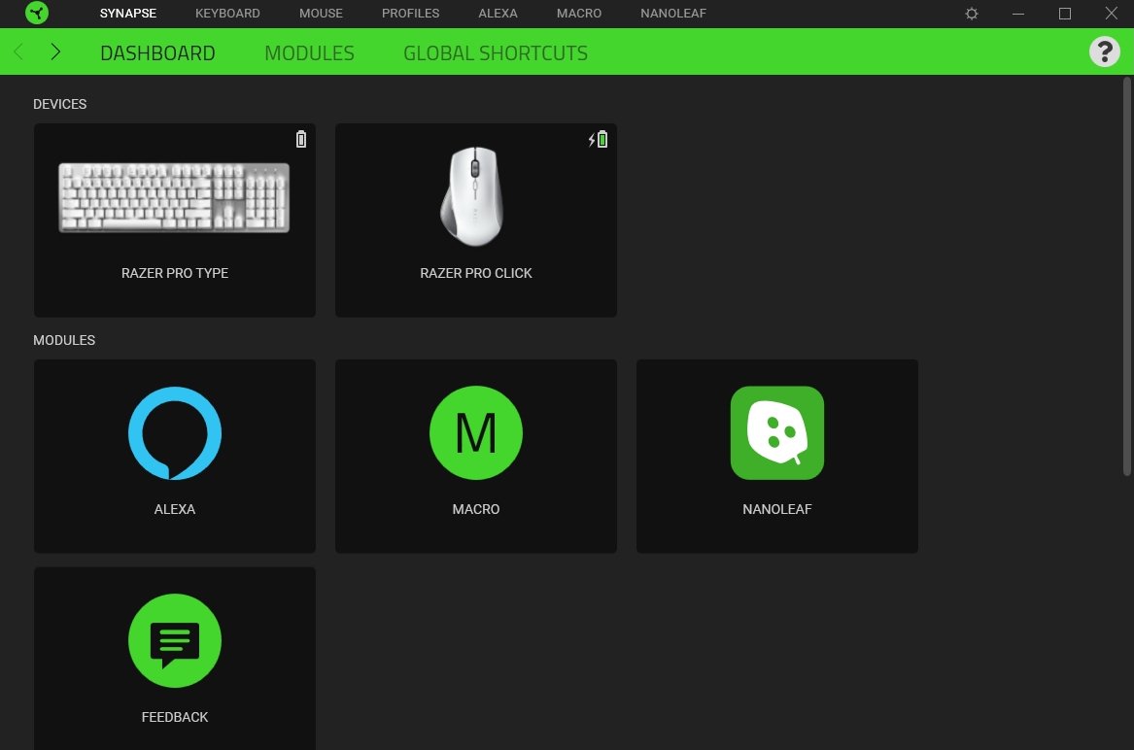Click the ALEXA module label
This screenshot has width=1134, height=750.
pos(174,509)
